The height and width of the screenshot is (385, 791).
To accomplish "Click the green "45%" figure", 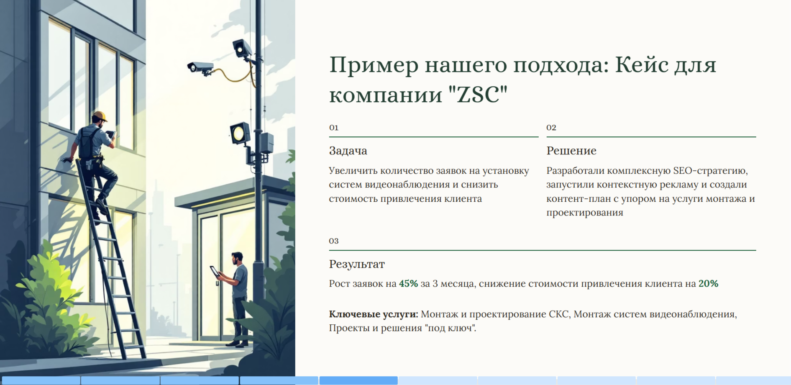I will click(408, 284).
